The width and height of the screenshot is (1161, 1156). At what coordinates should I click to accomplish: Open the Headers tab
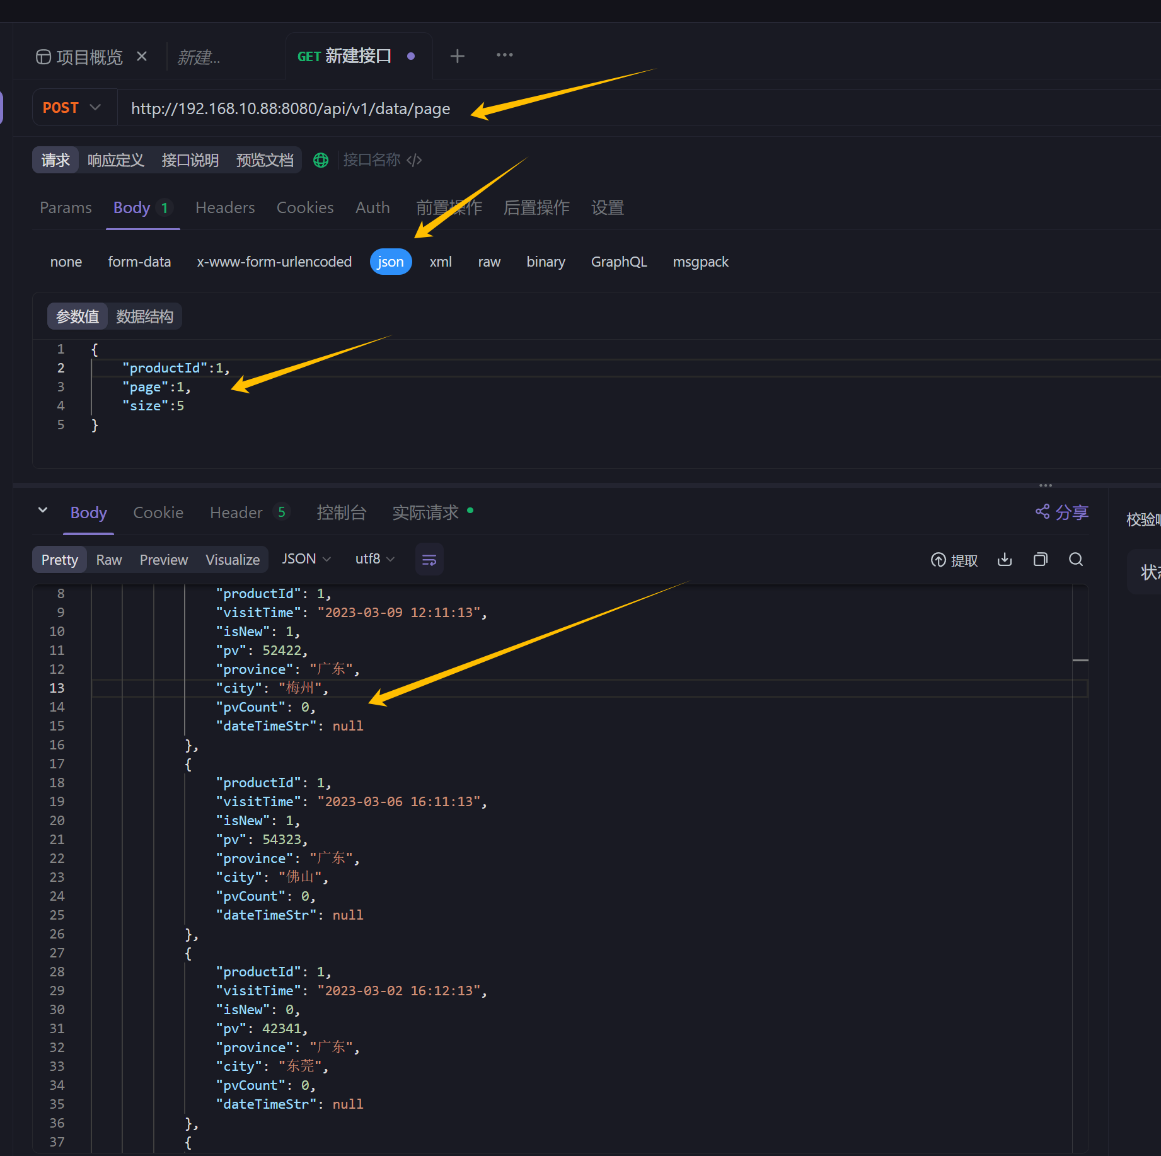225,207
